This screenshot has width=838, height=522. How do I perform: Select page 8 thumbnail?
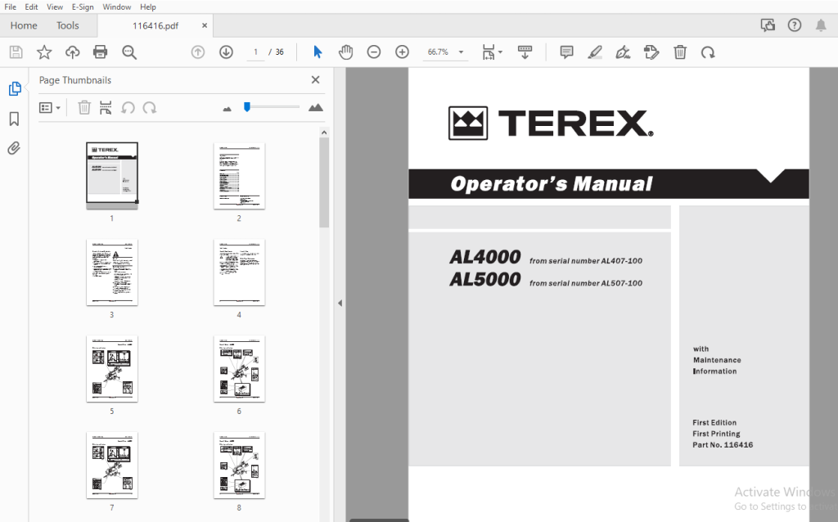pyautogui.click(x=239, y=466)
